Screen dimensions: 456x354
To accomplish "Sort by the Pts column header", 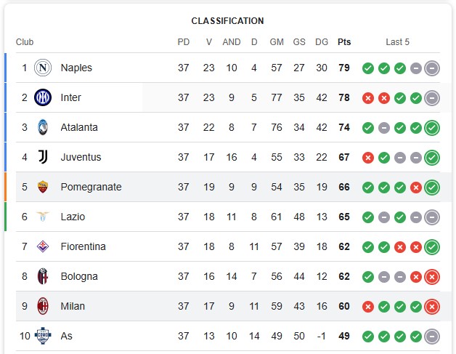I will pyautogui.click(x=344, y=42).
